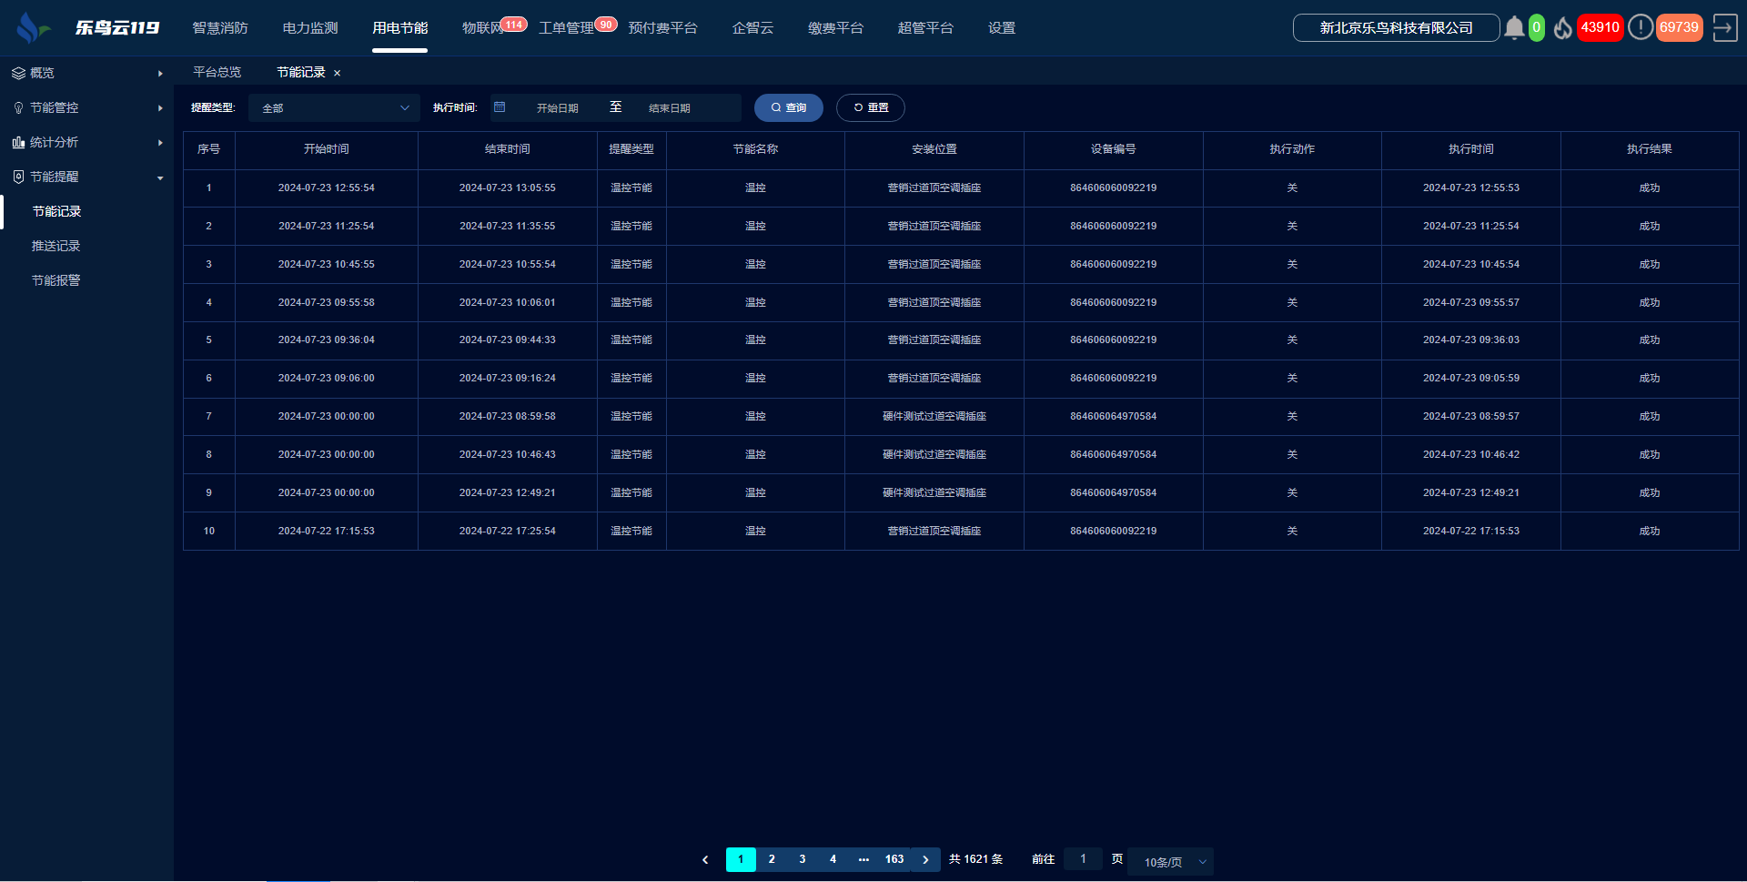
Task: Open the 提醒类型 dropdown
Action: coord(334,107)
